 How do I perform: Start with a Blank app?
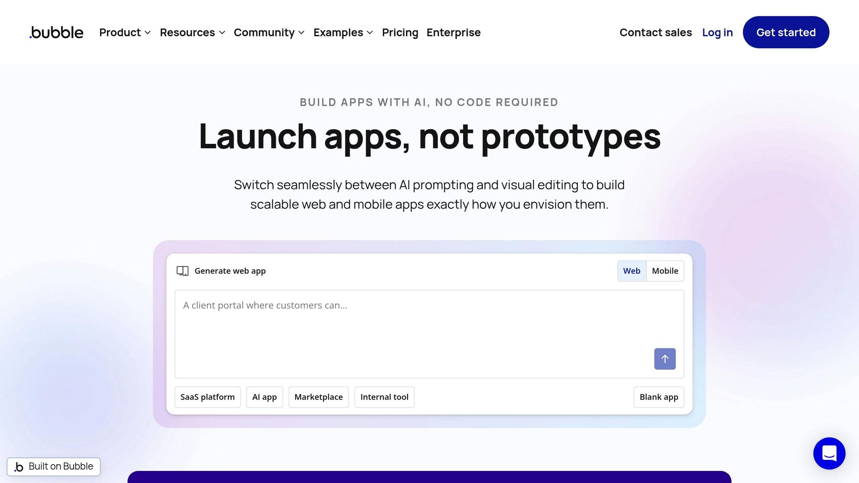click(x=659, y=397)
